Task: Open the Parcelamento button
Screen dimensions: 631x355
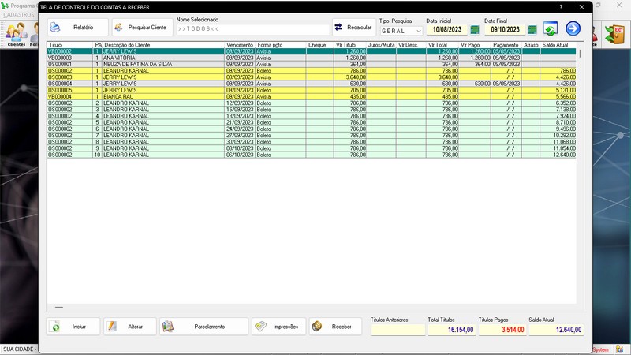Action: pos(204,327)
